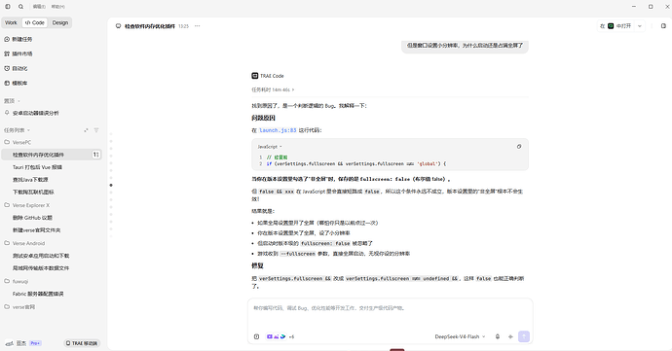Expand the 任务耗时 14m 46s details

point(273,89)
